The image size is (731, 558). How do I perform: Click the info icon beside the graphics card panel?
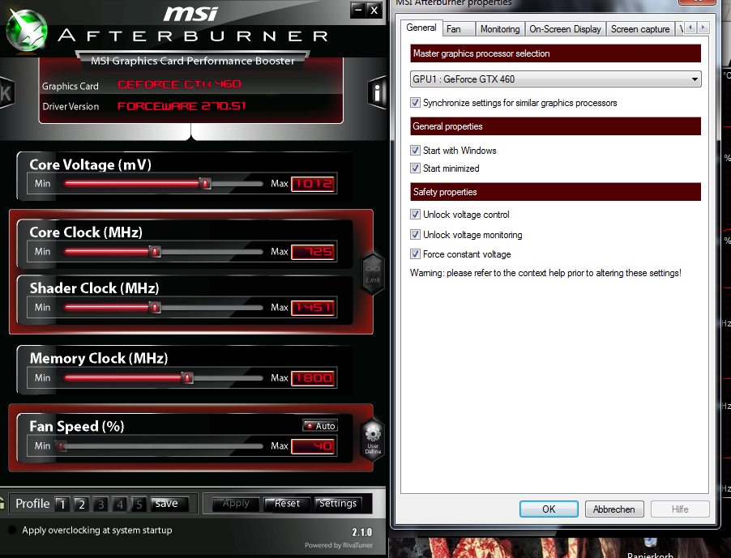377,92
